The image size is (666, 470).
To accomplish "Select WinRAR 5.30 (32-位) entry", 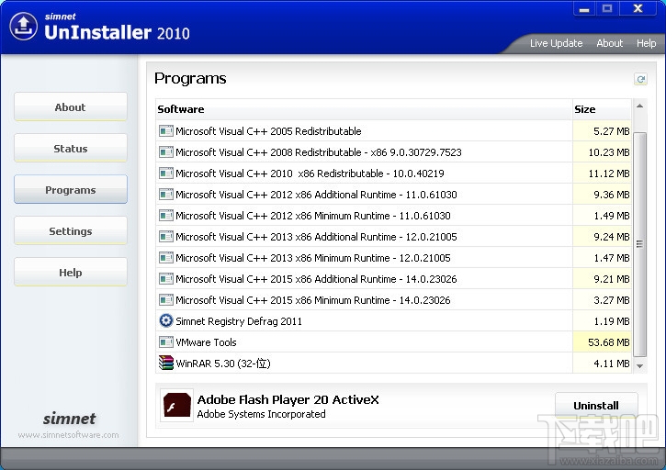I will 393,364.
